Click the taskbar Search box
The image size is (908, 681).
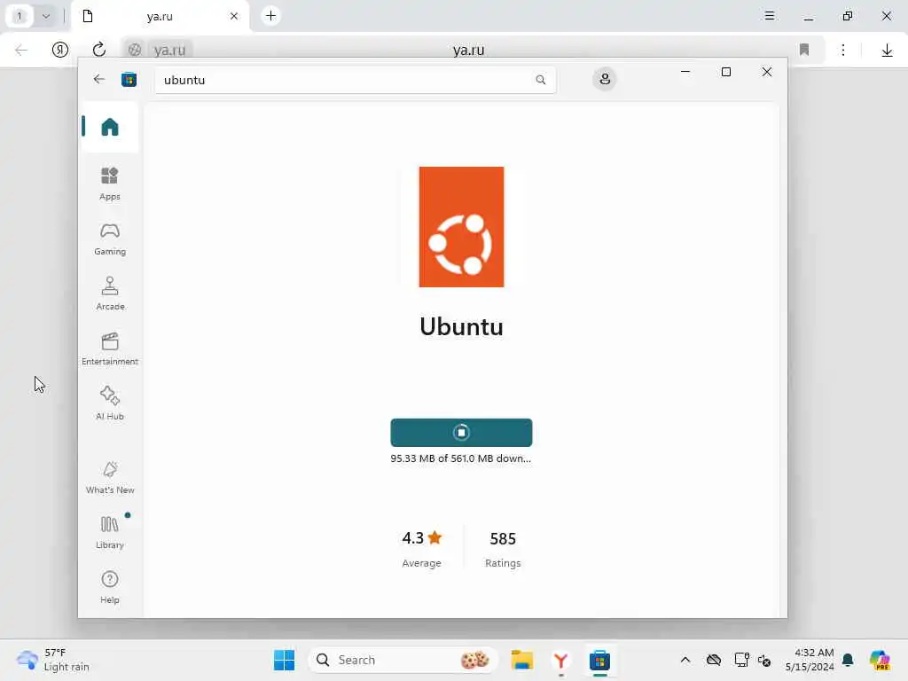coord(403,660)
